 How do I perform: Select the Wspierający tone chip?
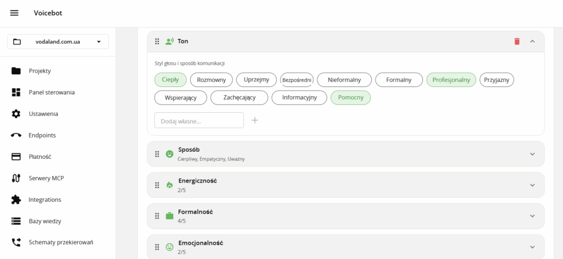click(x=180, y=98)
